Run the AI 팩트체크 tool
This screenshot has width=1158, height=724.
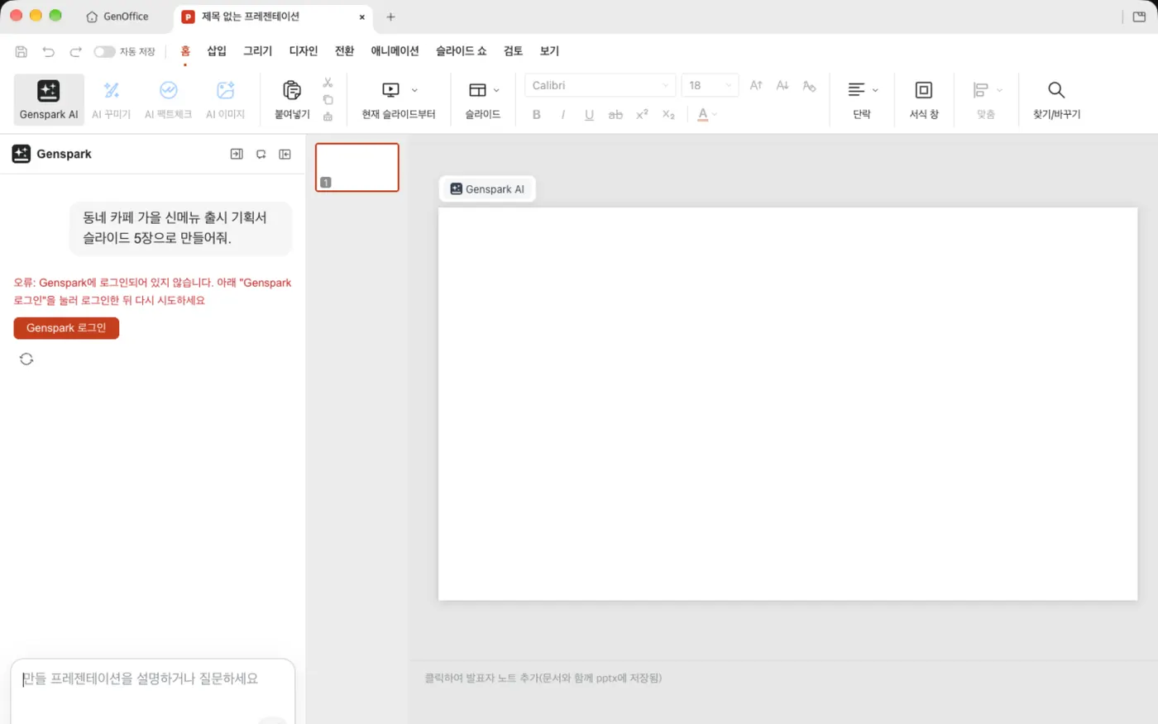click(168, 99)
